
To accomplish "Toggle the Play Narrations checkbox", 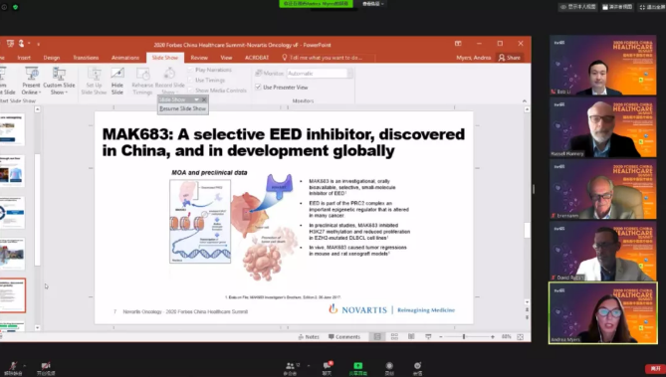I will [x=190, y=70].
